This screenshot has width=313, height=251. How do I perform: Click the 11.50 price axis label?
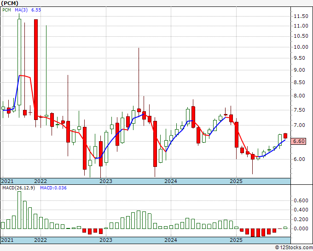[x=301, y=17]
